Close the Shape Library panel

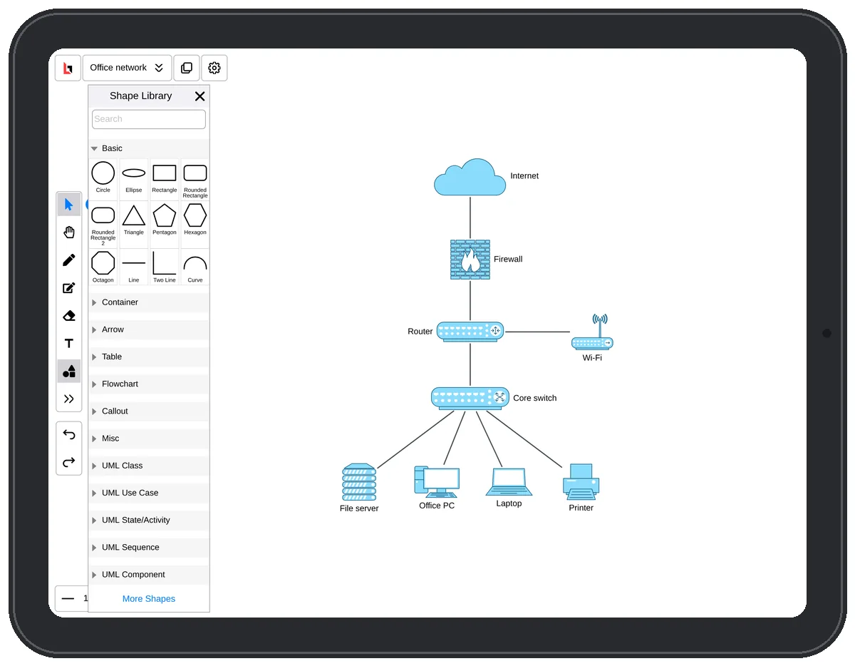coord(199,96)
